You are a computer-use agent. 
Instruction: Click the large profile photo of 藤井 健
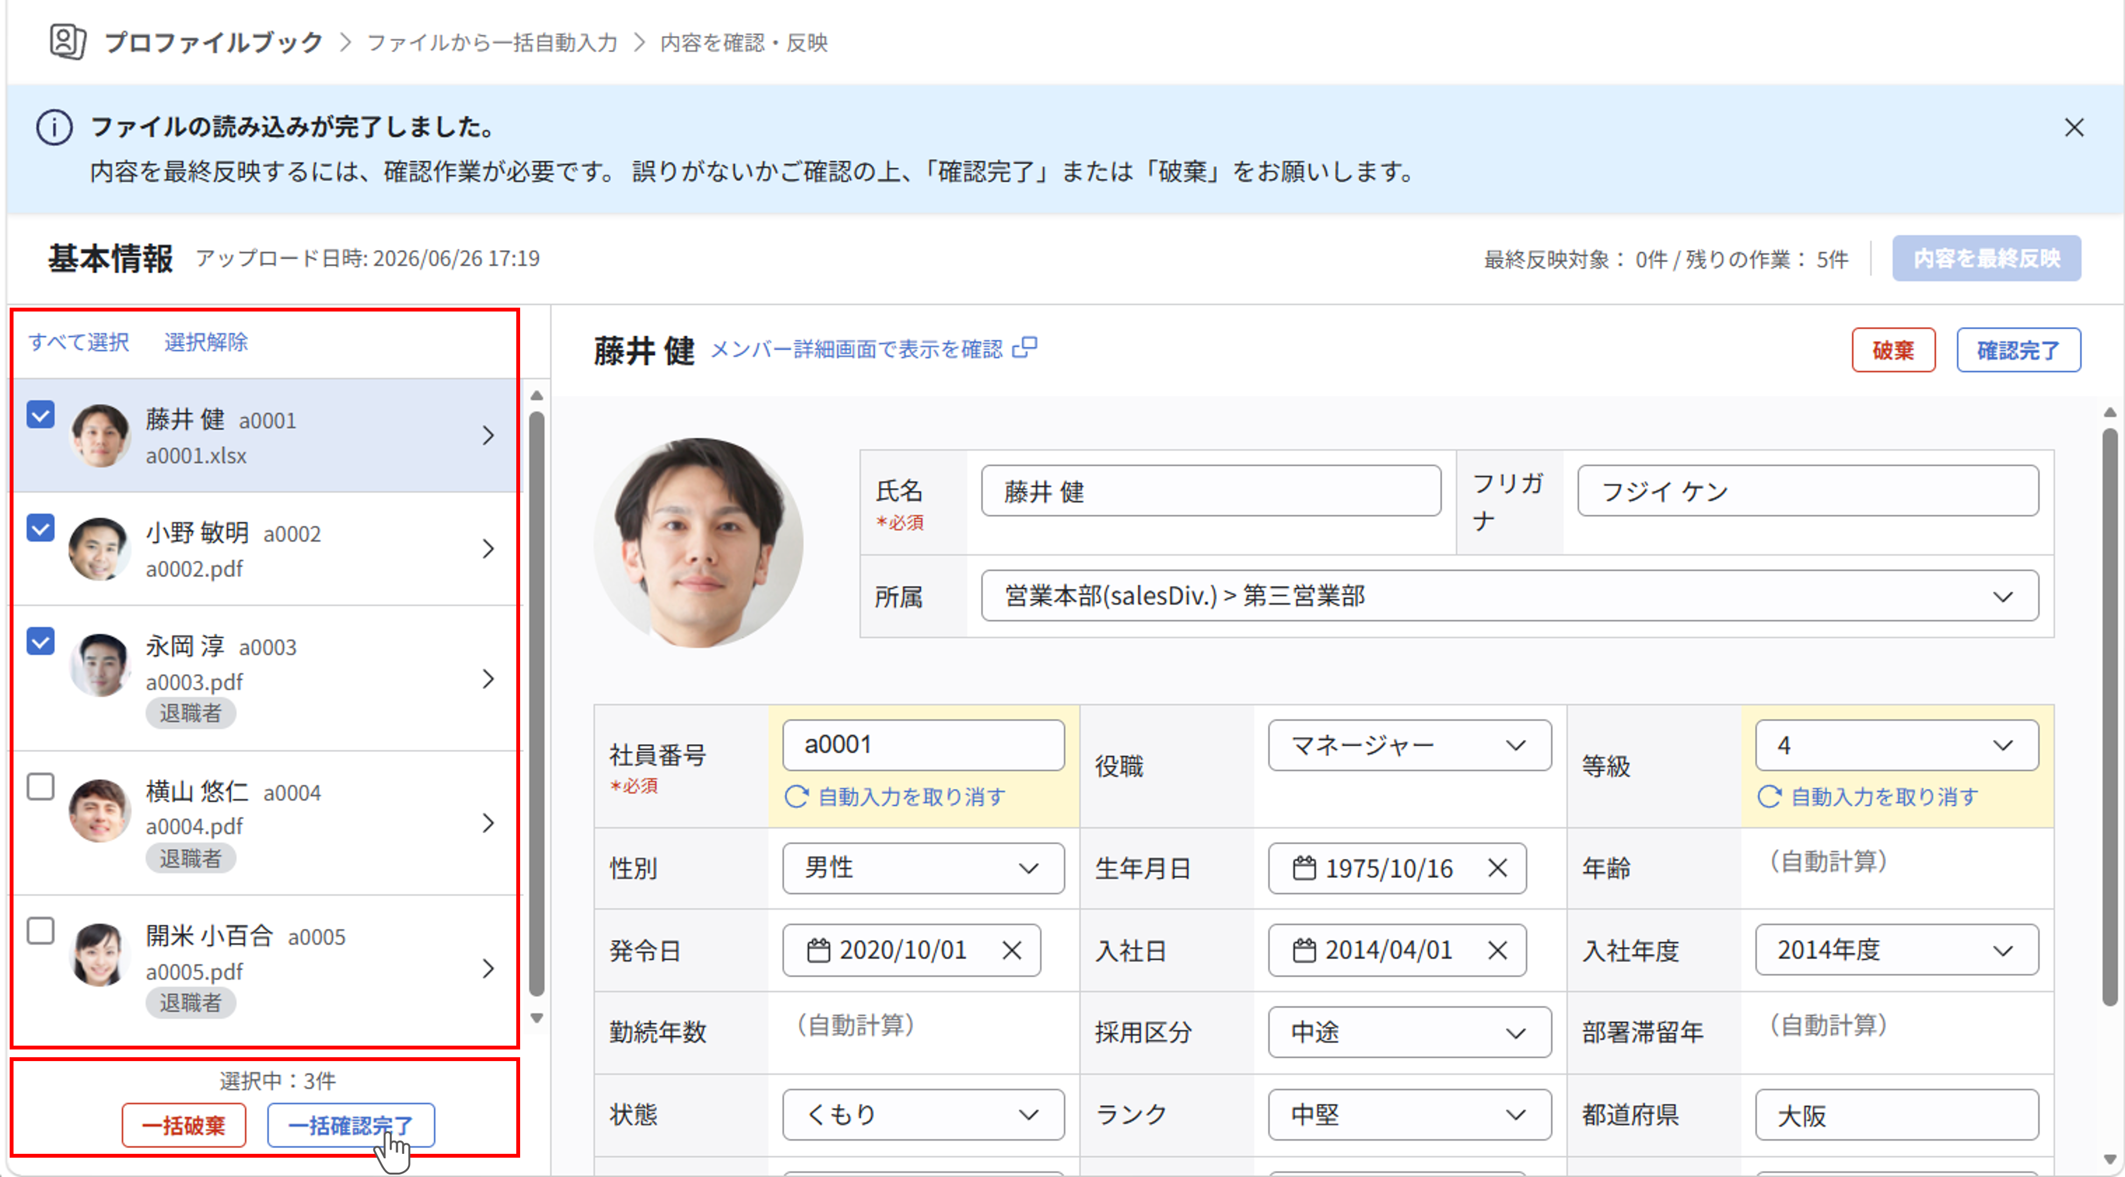pos(699,543)
